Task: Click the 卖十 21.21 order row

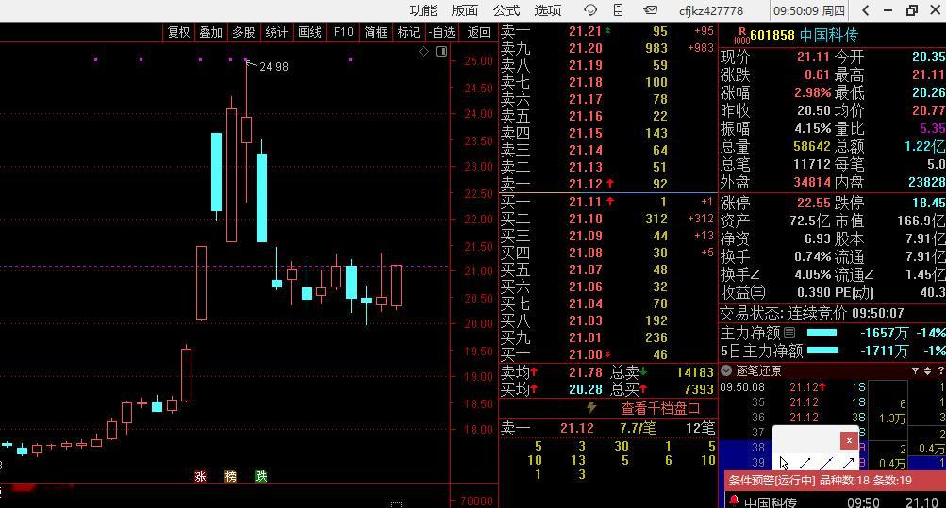Action: pyautogui.click(x=608, y=31)
